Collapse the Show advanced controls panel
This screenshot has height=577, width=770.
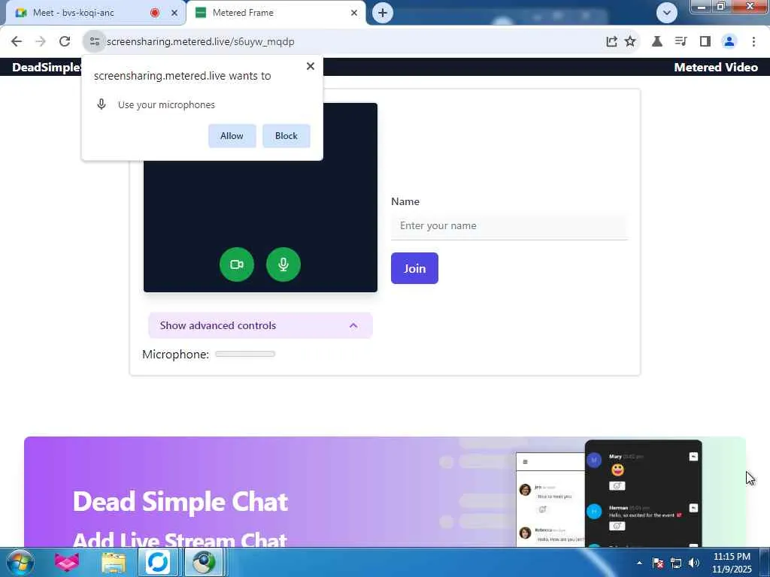[260, 325]
